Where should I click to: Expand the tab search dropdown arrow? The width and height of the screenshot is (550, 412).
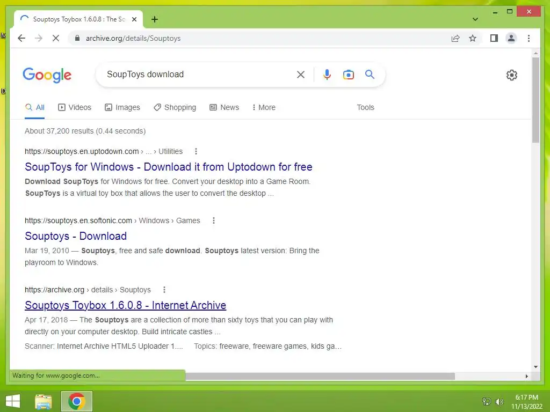point(475,19)
